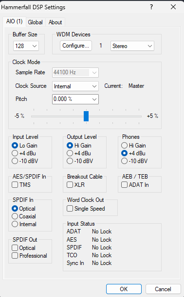Image resolution: width=184 pixels, height=297 pixels.
Task: Click the pitch slider thumb
Action: tap(86, 116)
